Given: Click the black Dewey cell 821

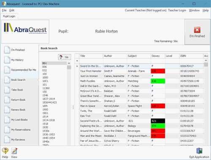Looking at the screenshot, I should pos(158,121).
